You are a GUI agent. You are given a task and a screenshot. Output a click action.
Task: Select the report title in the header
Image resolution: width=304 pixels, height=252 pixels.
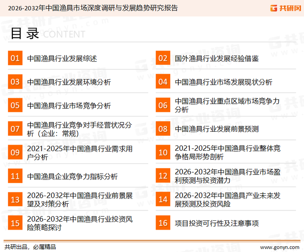click(93, 8)
